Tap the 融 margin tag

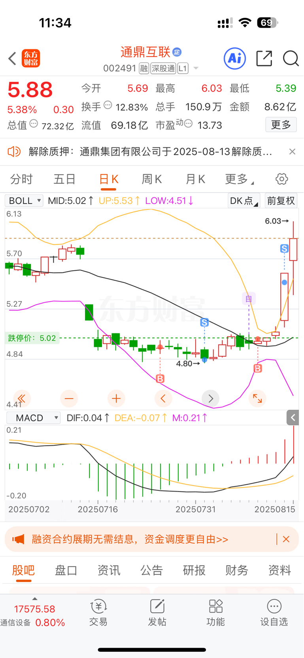tap(144, 69)
